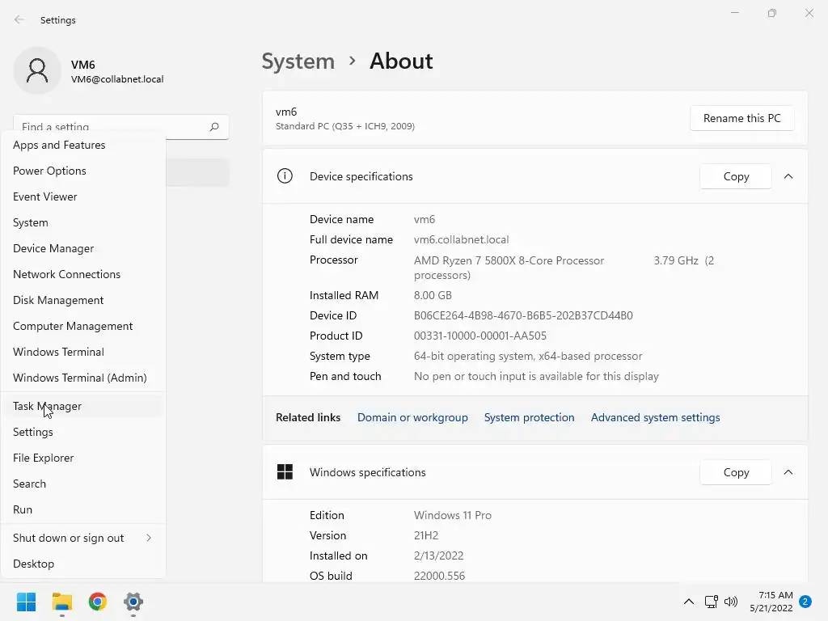This screenshot has height=621, width=828.
Task: Focus the Find a setting search box
Action: 121,127
